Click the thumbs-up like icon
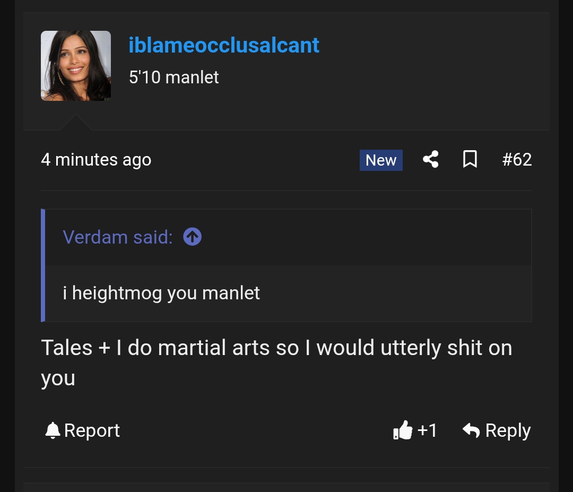Screen dimensions: 573x492 click(x=403, y=430)
